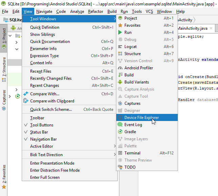Toggle Navigation Bar visibility option
Image resolution: width=218 pixels, height=196 pixels.
click(69, 139)
